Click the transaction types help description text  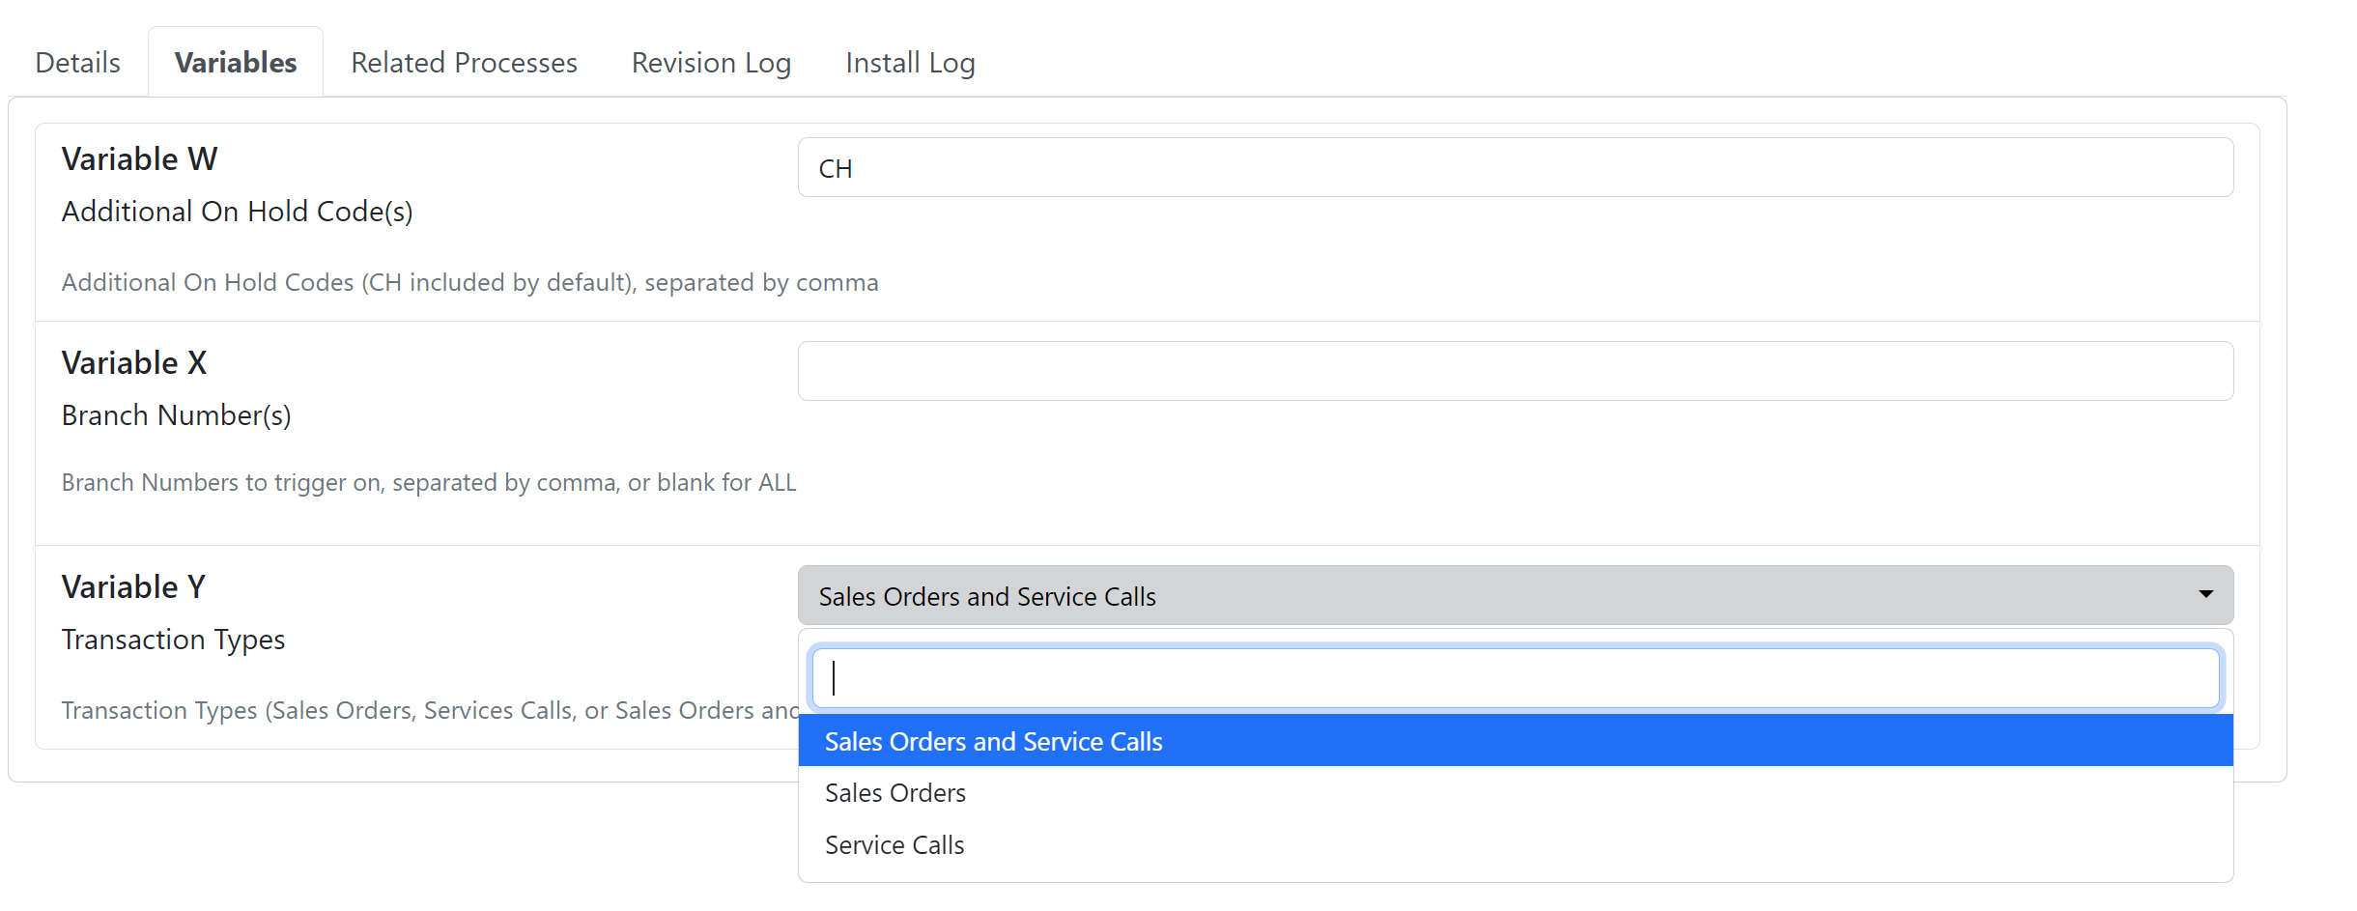tap(430, 710)
